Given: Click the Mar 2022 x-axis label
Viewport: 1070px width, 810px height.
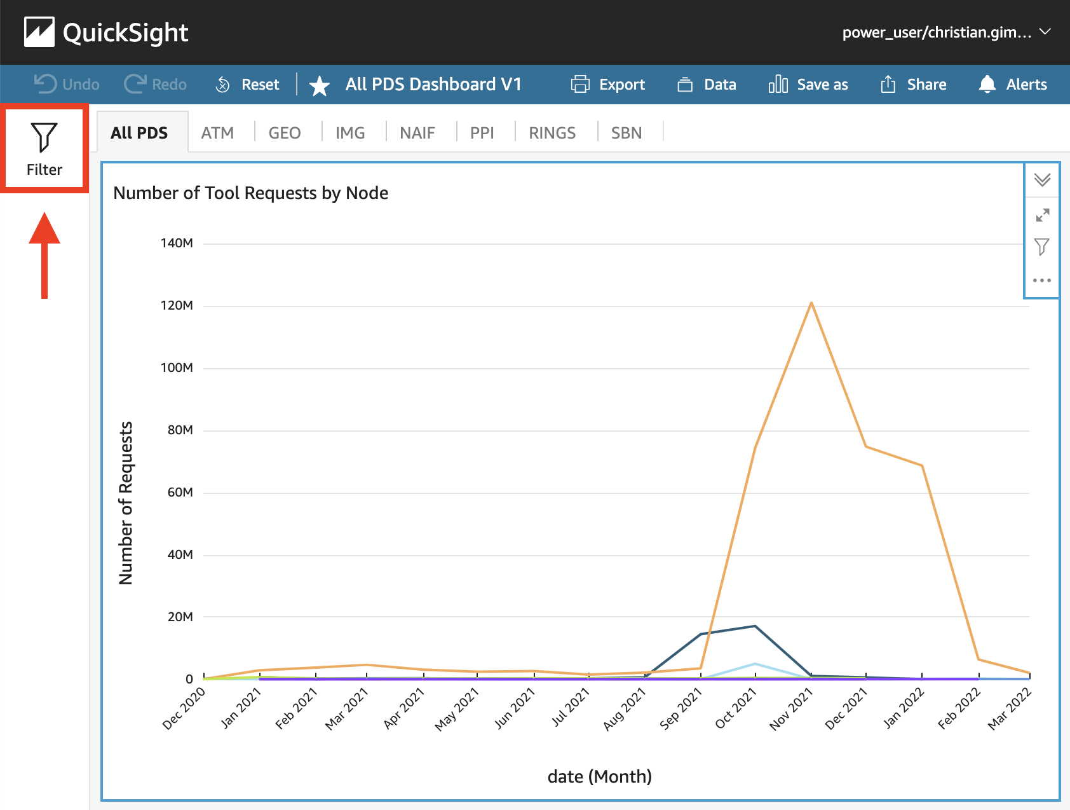Looking at the screenshot, I should point(1010,709).
